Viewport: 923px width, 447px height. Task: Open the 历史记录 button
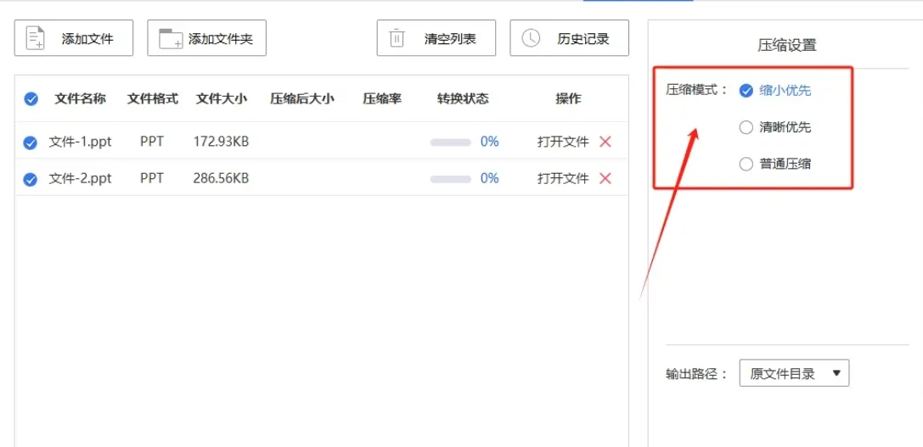569,38
